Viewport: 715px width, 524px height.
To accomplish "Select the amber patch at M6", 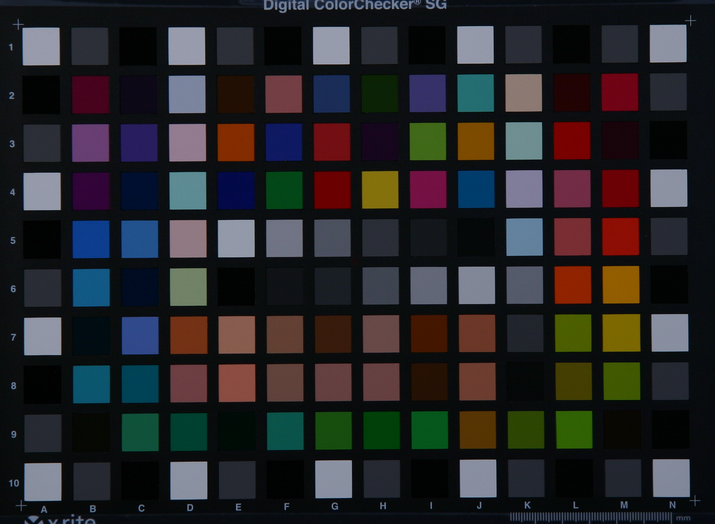I will click(x=621, y=285).
